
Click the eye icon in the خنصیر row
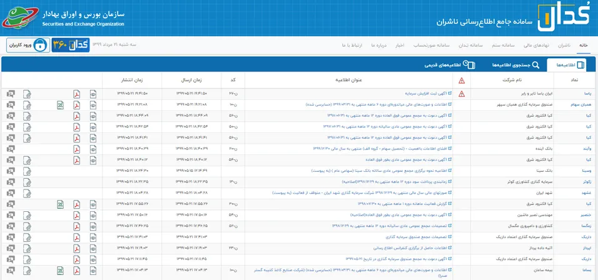[93, 216]
